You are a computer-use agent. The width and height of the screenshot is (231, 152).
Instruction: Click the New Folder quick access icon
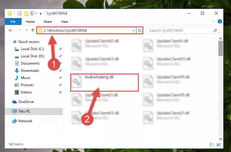pyautogui.click(x=26, y=14)
